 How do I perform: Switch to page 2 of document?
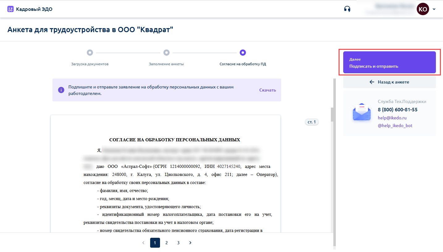click(x=167, y=243)
